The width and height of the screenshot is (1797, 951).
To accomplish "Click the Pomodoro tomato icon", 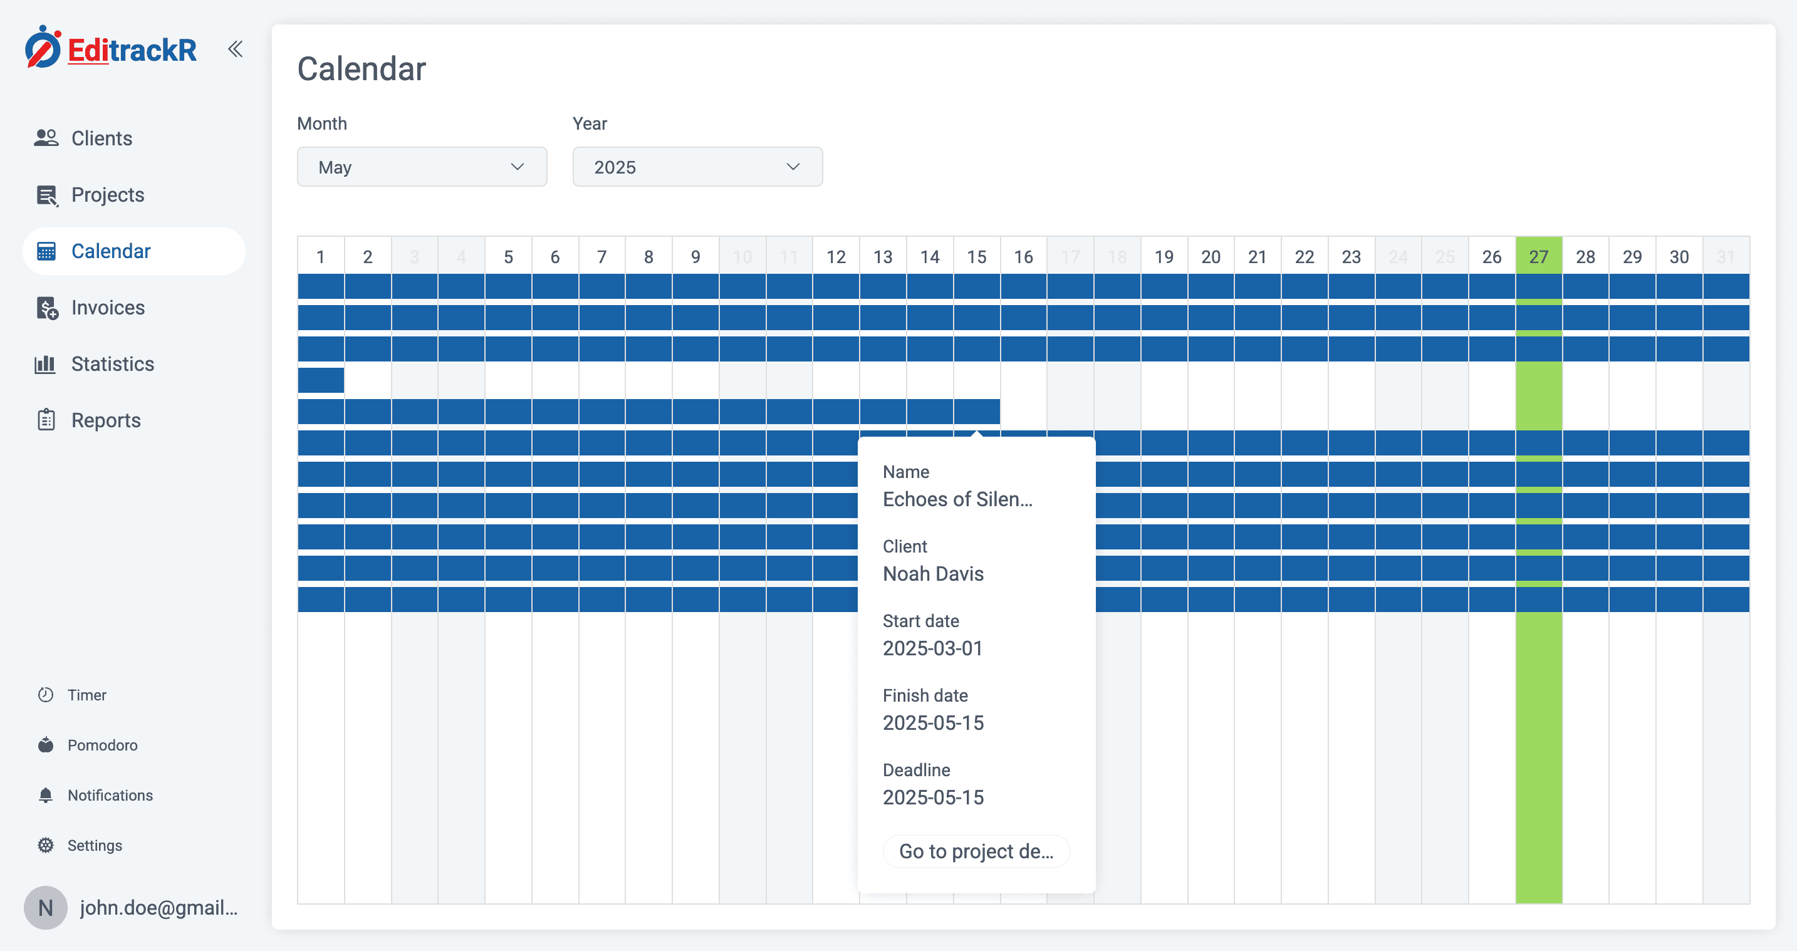I will (46, 745).
